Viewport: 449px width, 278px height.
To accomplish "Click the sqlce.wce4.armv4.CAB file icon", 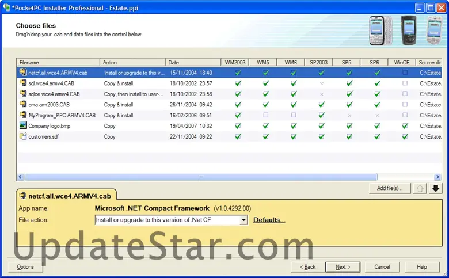I will [x=23, y=94].
